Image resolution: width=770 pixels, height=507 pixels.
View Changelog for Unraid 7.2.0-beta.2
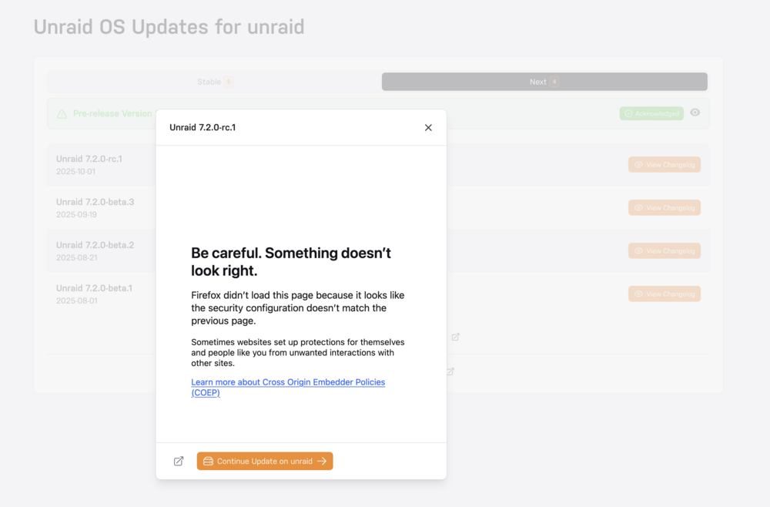pos(665,250)
